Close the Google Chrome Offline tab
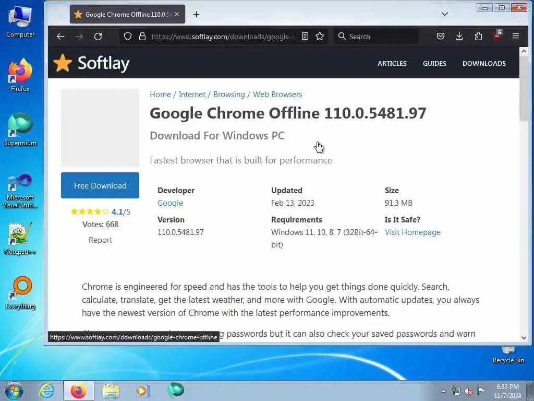Image resolution: width=534 pixels, height=401 pixels. click(x=177, y=14)
